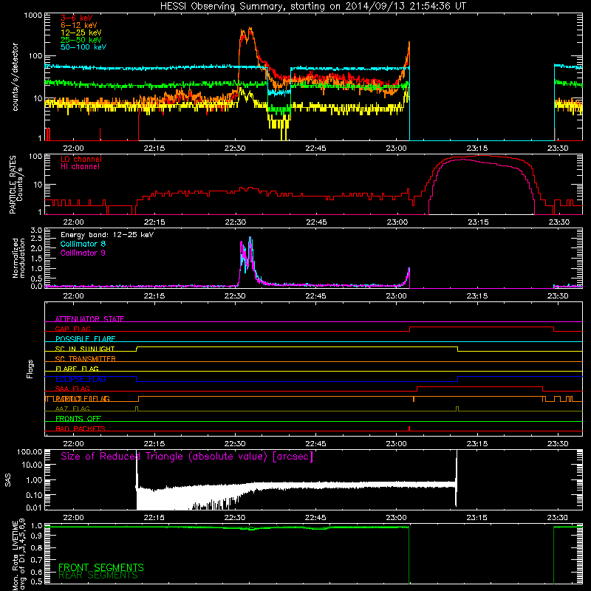Viewport: 591px width, 591px height.
Task: Click the POSSIBLE FLARE flag label
Action: tap(85, 339)
